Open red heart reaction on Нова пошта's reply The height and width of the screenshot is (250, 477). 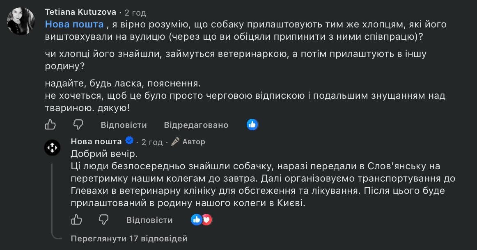(207, 220)
